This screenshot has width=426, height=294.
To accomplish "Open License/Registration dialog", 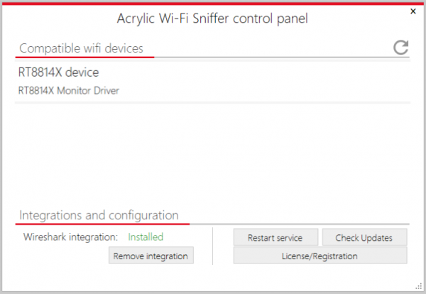I will [x=319, y=256].
